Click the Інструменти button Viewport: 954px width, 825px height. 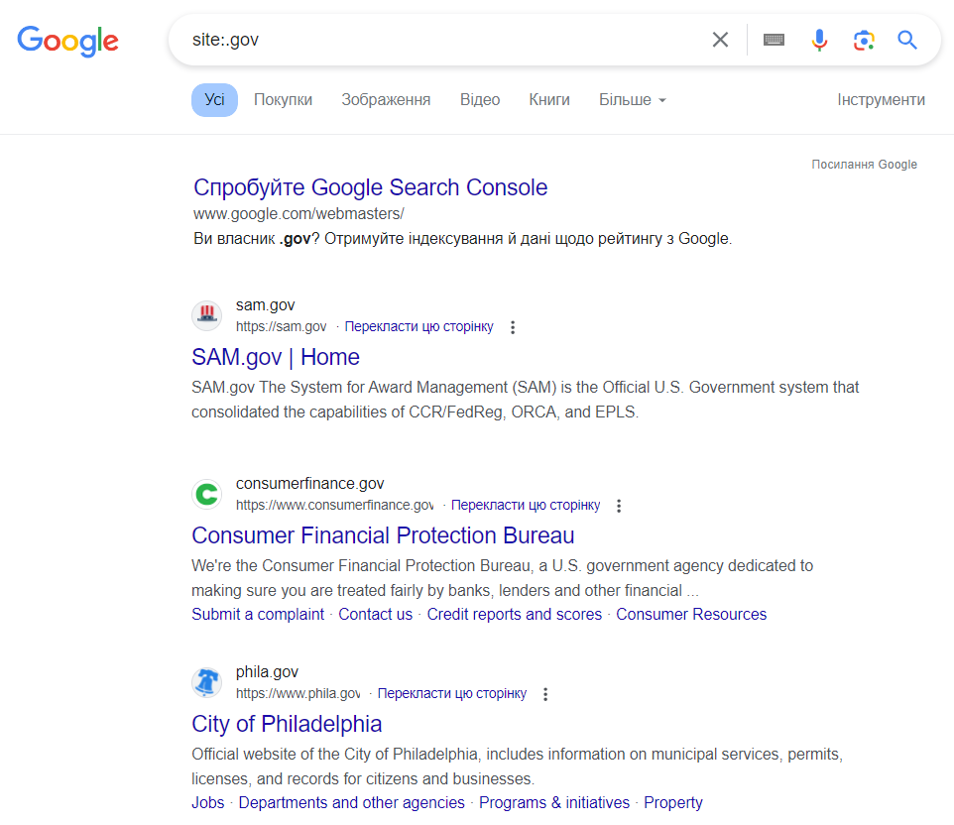[x=881, y=100]
